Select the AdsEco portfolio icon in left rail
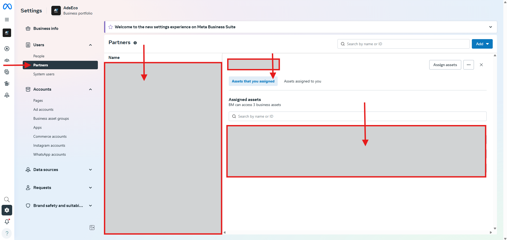This screenshot has height=240, width=507. click(7, 33)
